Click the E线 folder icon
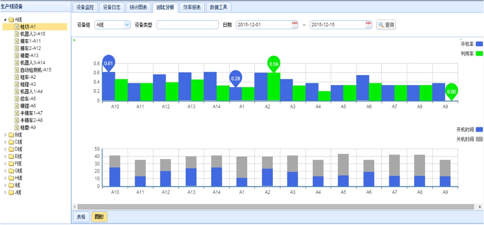Viewport: 484px width, 225px height. point(11,156)
